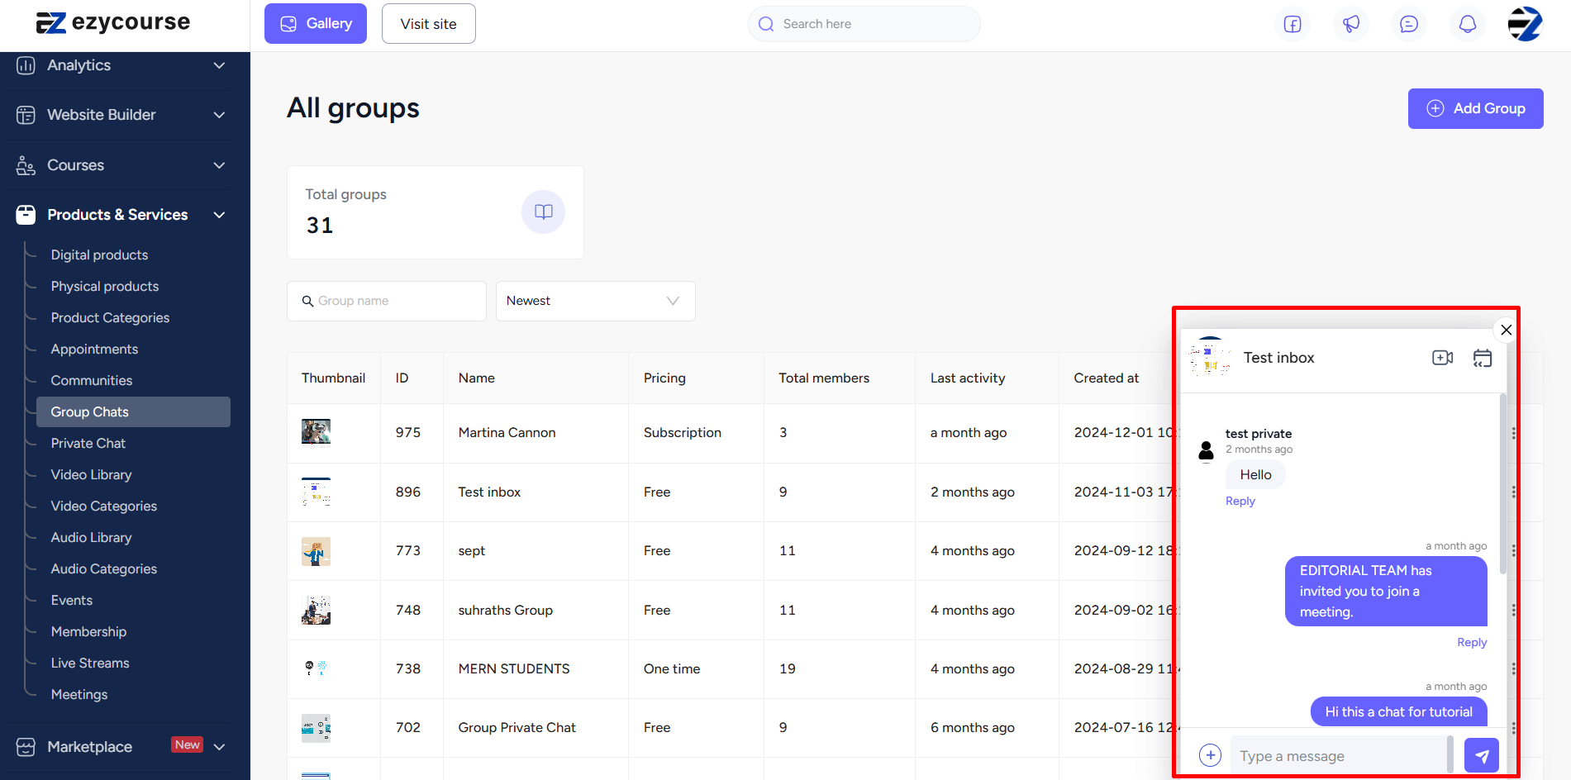Click the ezycourse logo
The image size is (1571, 780).
113,22
